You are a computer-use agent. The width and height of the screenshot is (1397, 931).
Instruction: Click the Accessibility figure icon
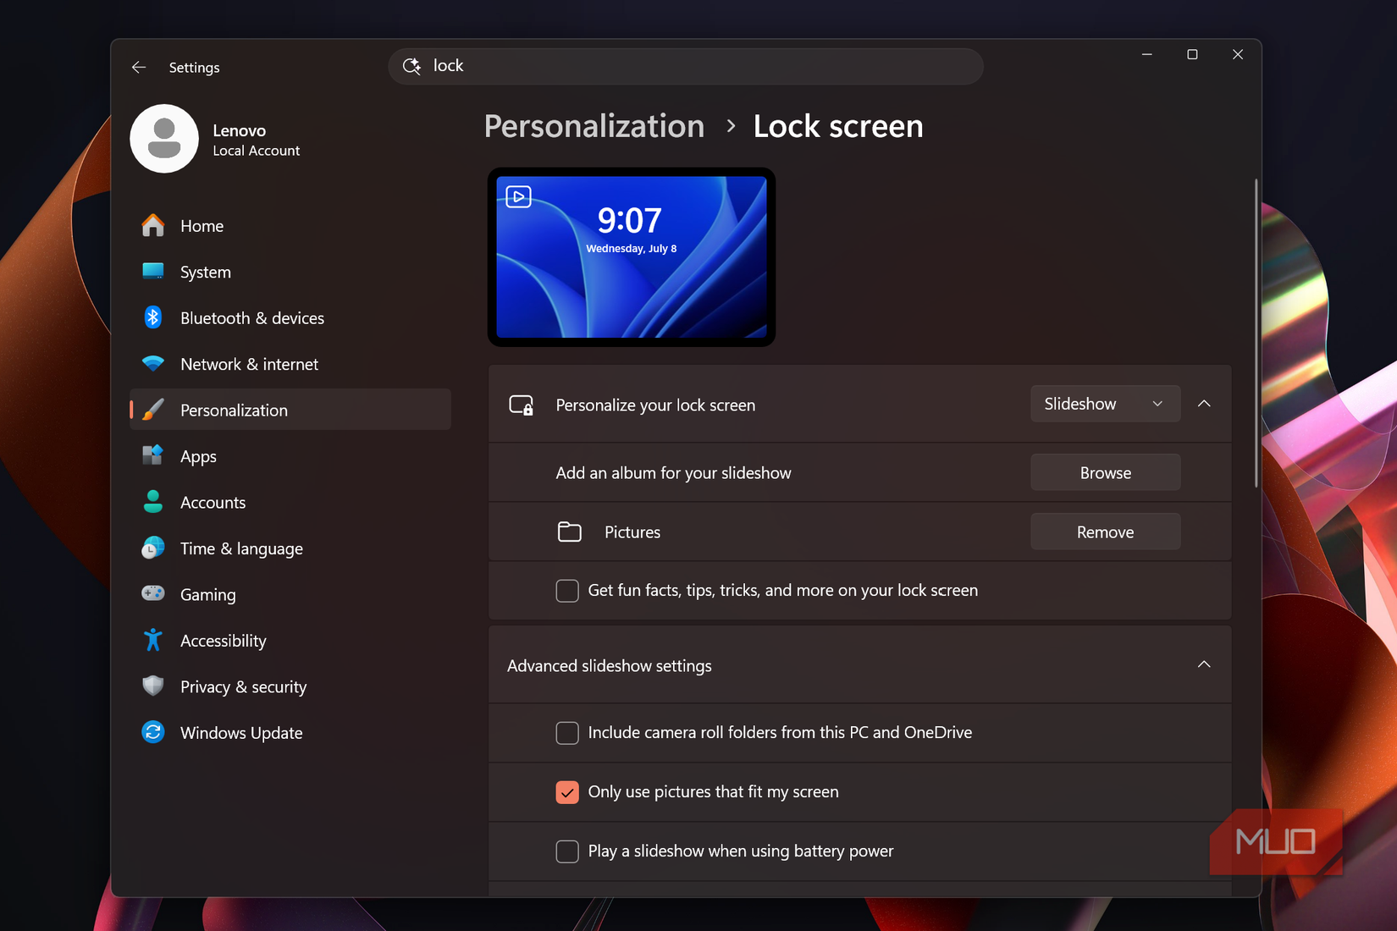coord(153,640)
